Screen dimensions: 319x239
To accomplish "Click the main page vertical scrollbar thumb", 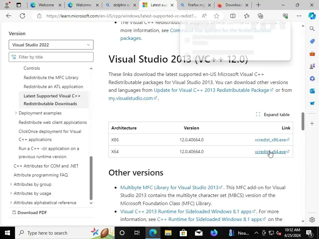I will click(x=303, y=121).
